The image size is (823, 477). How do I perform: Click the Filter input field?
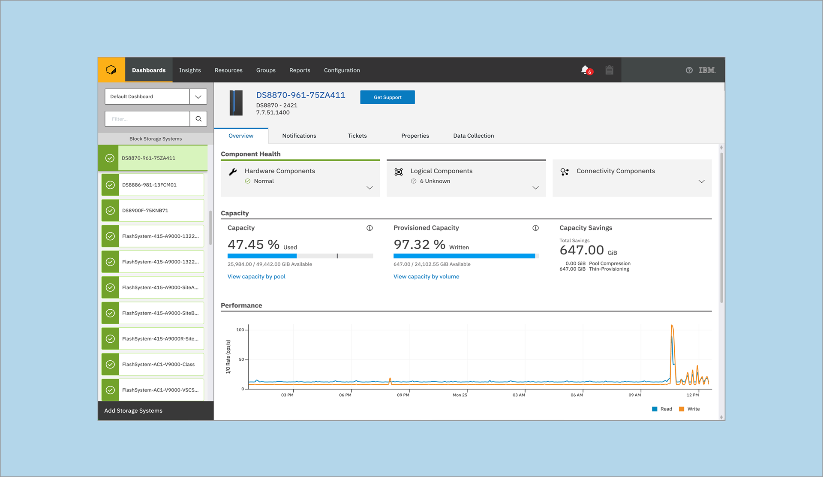click(x=147, y=119)
